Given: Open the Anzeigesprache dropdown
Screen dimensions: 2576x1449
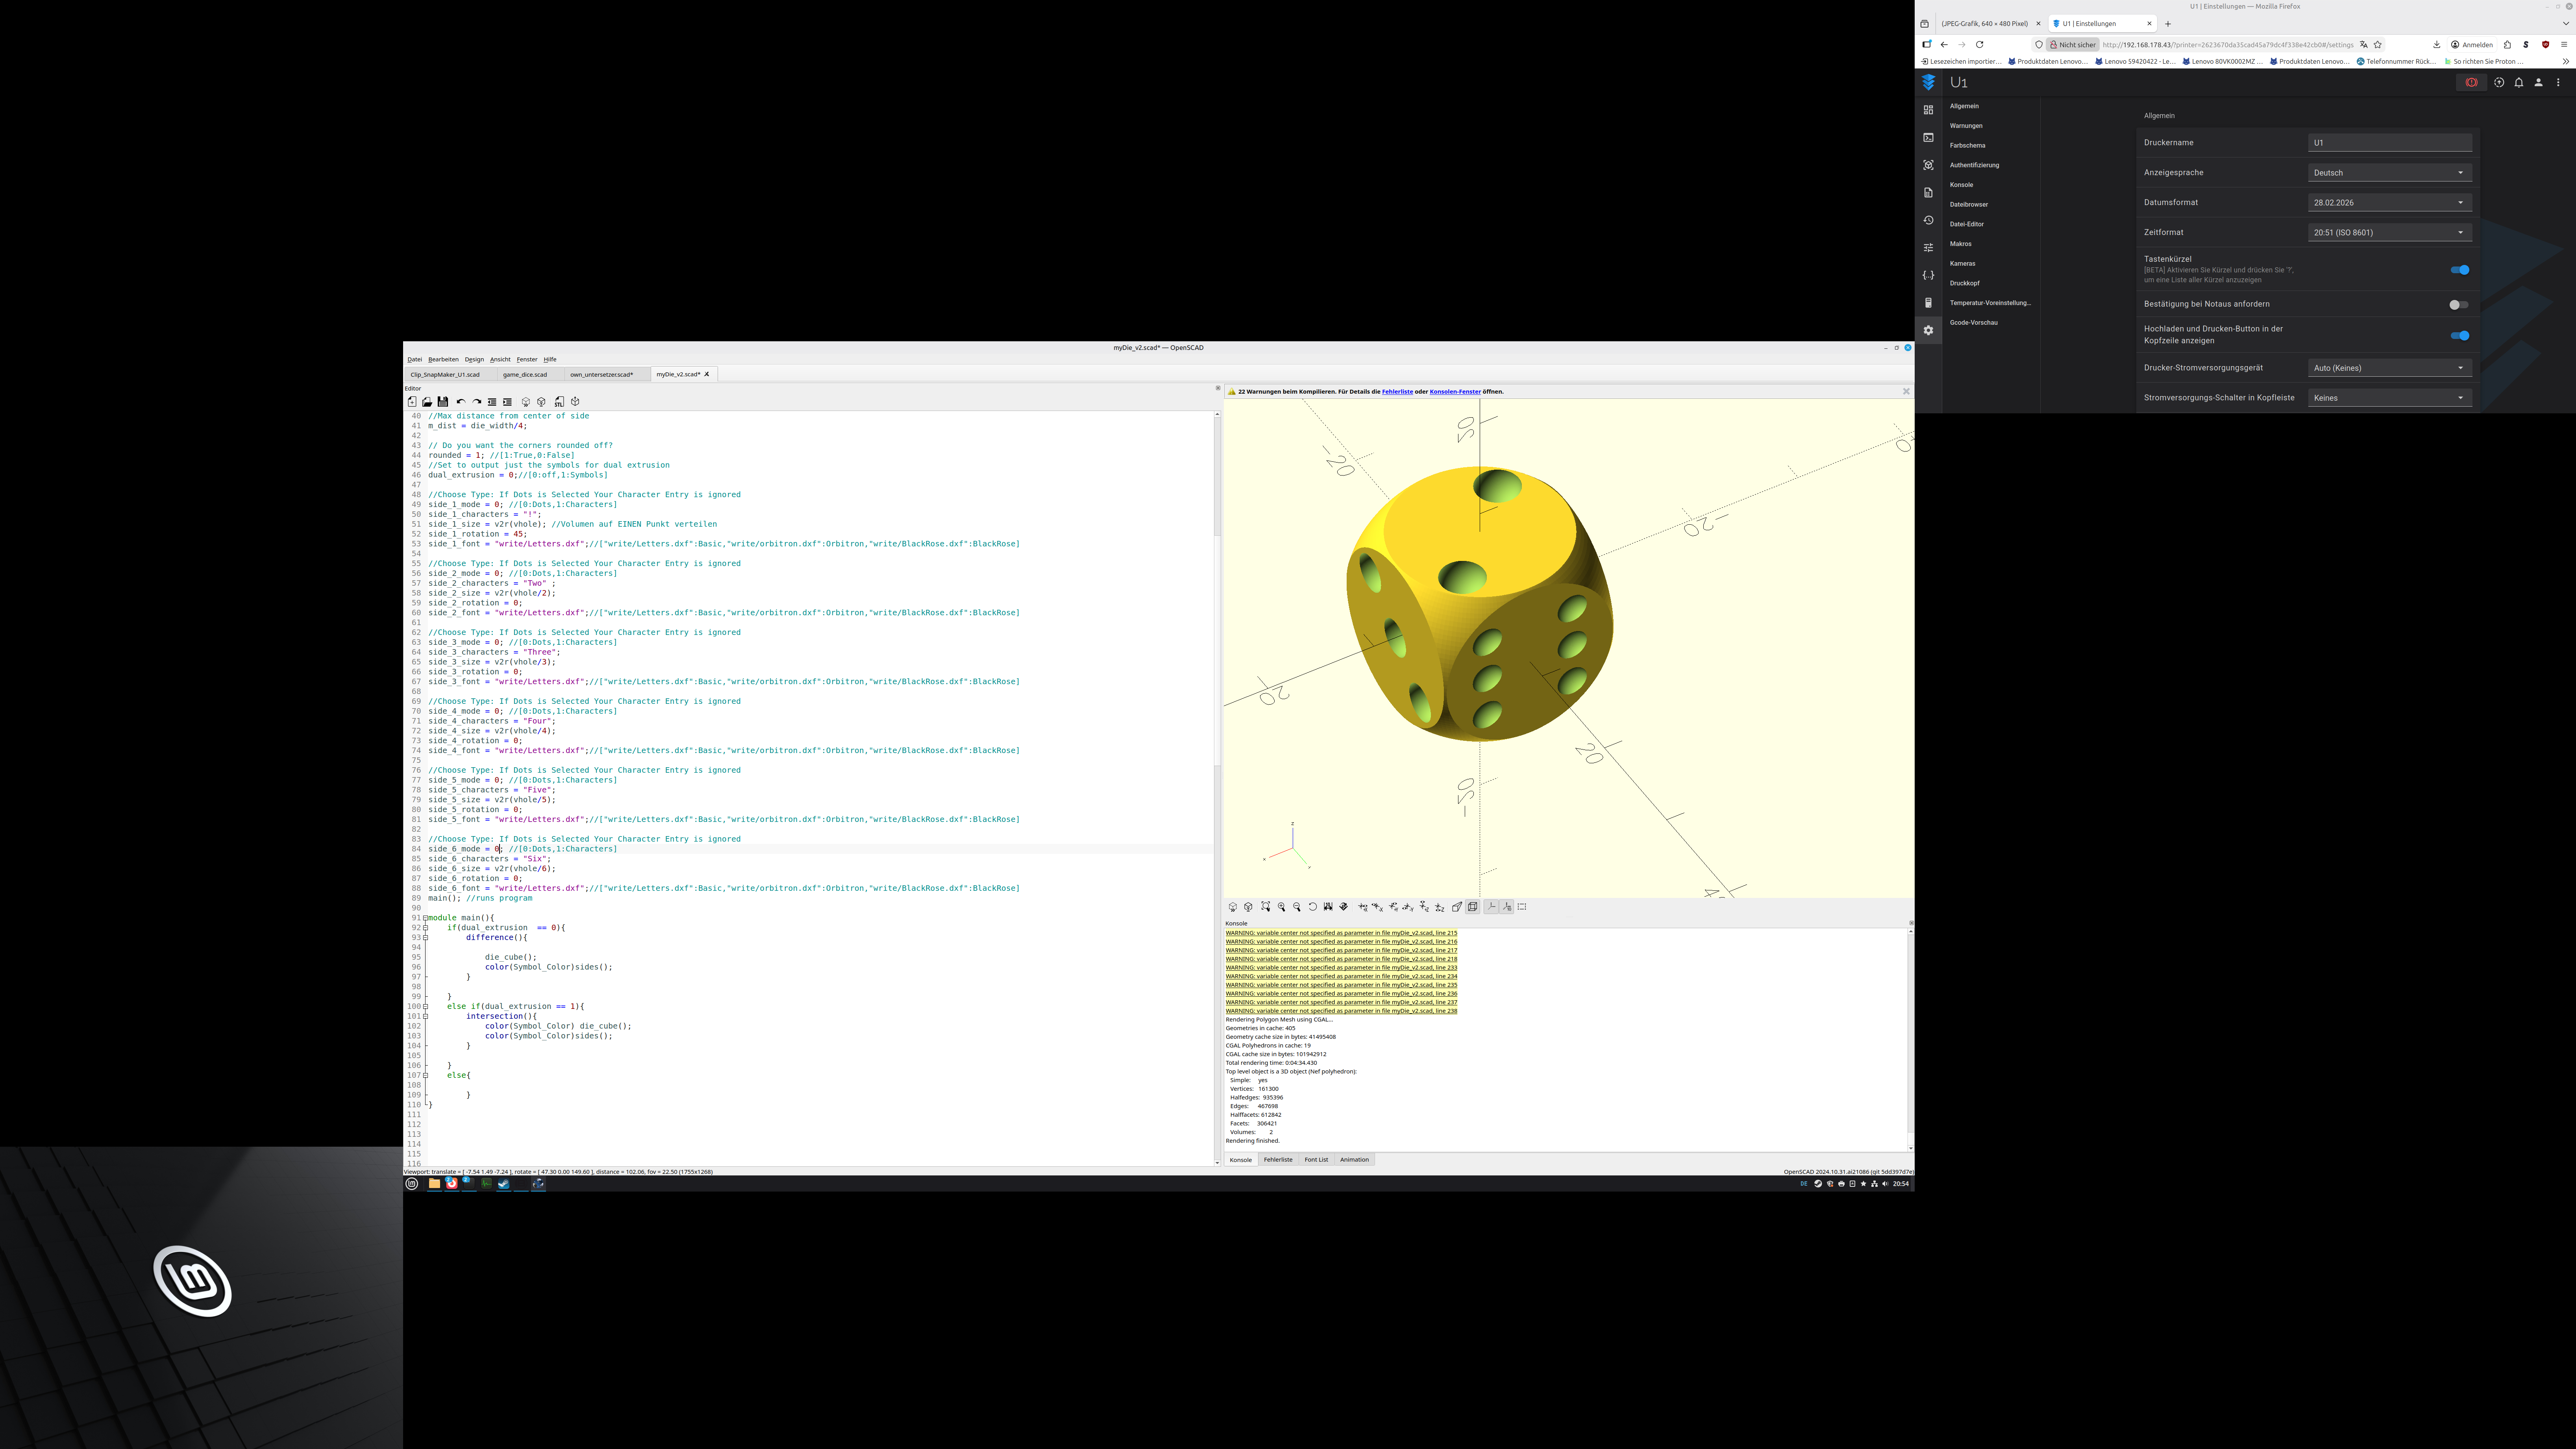Looking at the screenshot, I should [2389, 173].
